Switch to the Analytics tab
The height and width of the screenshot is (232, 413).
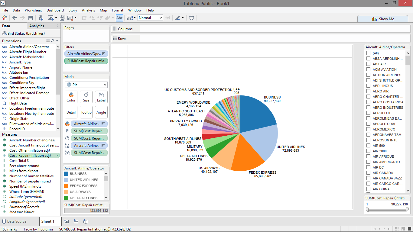click(x=37, y=26)
